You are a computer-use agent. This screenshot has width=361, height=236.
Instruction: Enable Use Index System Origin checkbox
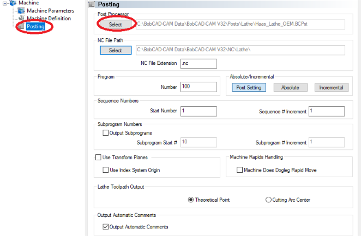(105, 170)
